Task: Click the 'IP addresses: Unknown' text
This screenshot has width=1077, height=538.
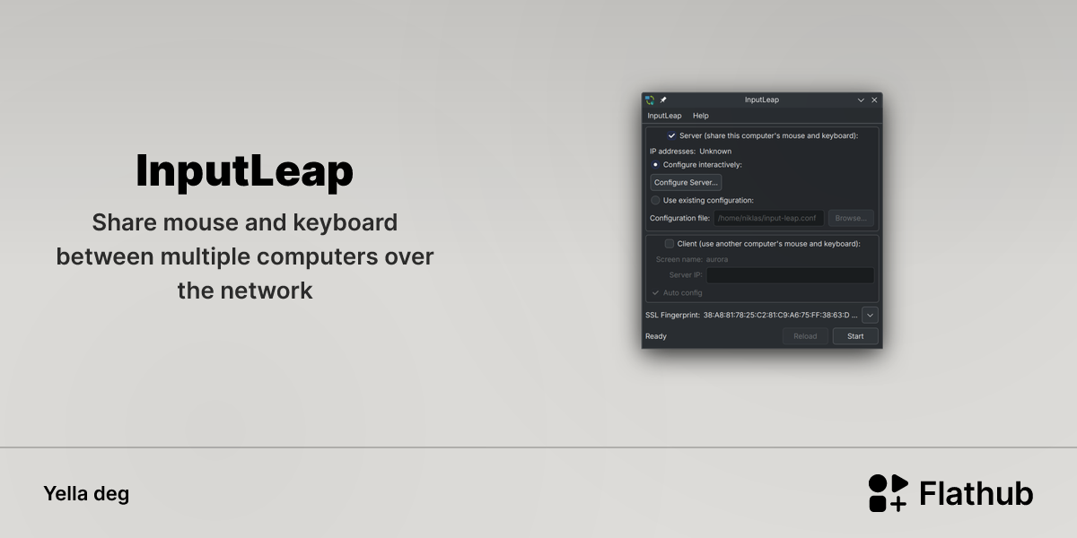Action: (690, 152)
